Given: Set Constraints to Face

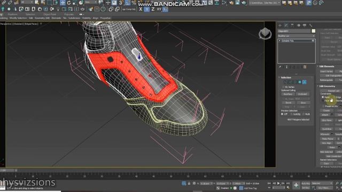Looking at the screenshot, I should [x=323, y=101].
